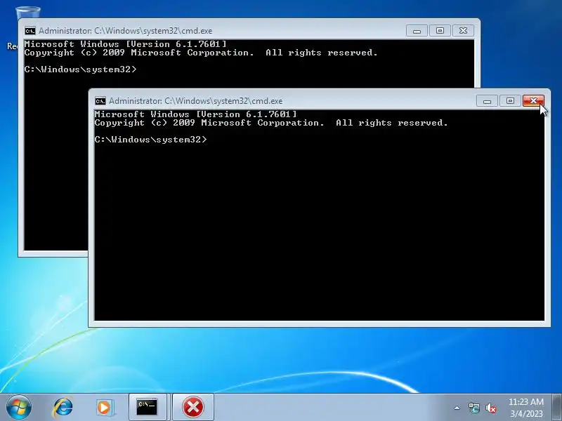Click the front window's Copyright 2009 line
The width and height of the screenshot is (562, 421).
tap(271, 123)
